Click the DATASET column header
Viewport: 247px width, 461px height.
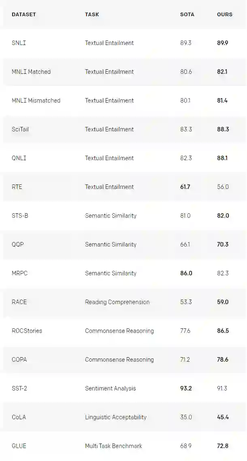(x=24, y=15)
